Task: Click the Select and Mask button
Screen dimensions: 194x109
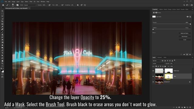Action: pos(185,33)
